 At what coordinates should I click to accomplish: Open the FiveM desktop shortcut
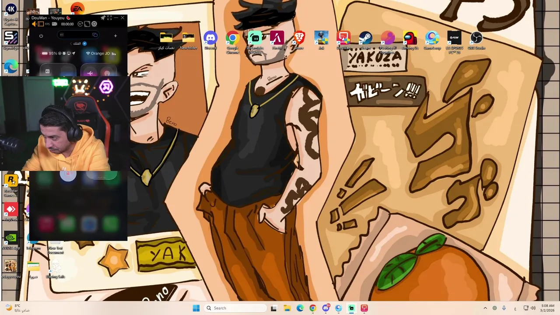277,41
